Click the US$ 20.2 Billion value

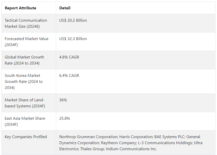pyautogui.click(x=73, y=20)
